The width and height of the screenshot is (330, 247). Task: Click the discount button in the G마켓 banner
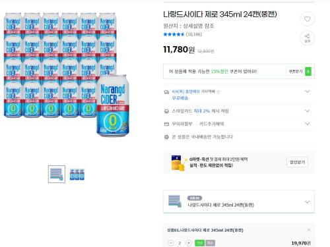(x=297, y=162)
